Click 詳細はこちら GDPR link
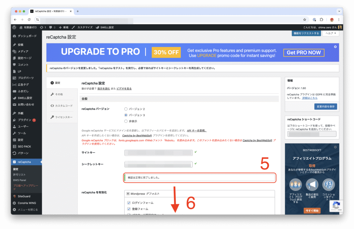This screenshot has width=354, height=229. coord(310,98)
